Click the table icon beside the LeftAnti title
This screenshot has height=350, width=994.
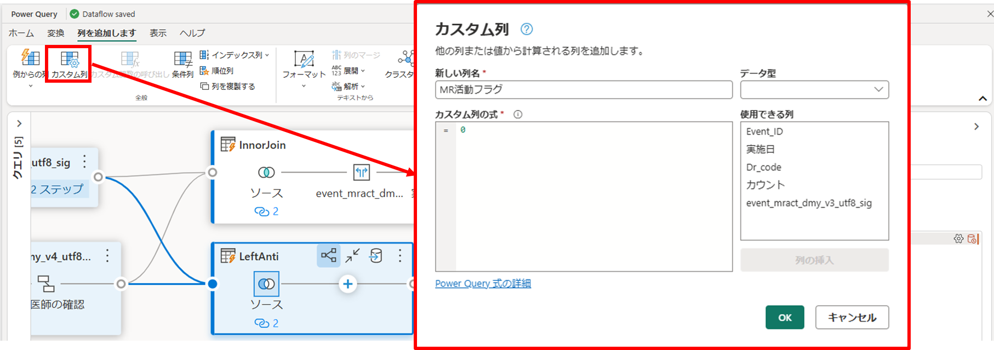(228, 256)
